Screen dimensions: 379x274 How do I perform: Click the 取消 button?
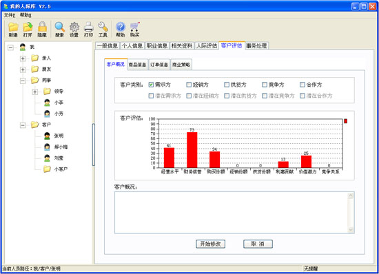tap(258, 244)
